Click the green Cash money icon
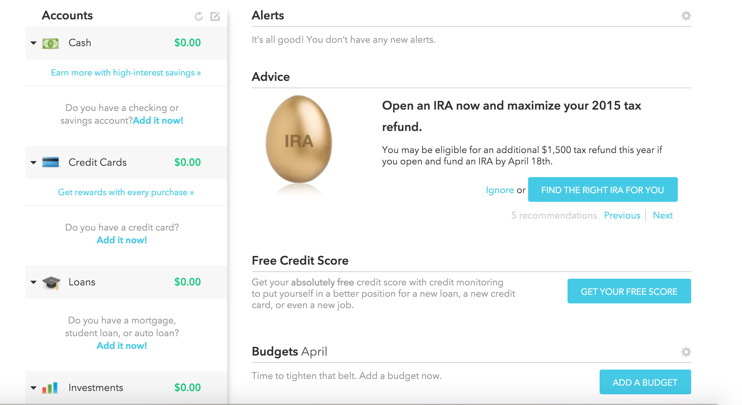The height and width of the screenshot is (405, 742). pyautogui.click(x=50, y=43)
